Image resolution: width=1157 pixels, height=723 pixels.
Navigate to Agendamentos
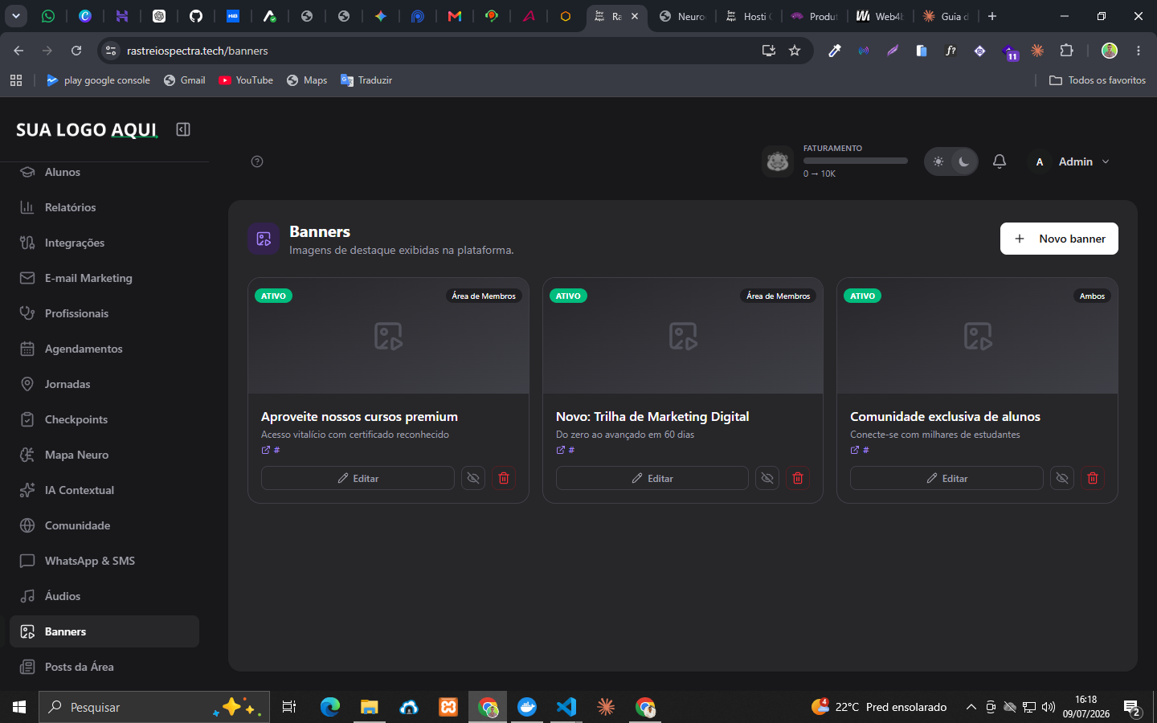[x=104, y=349]
